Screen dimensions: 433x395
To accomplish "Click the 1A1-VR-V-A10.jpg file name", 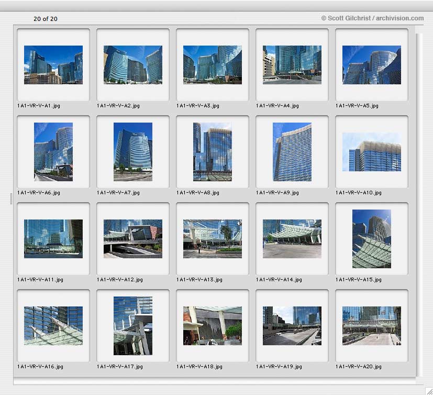I will [x=359, y=193].
